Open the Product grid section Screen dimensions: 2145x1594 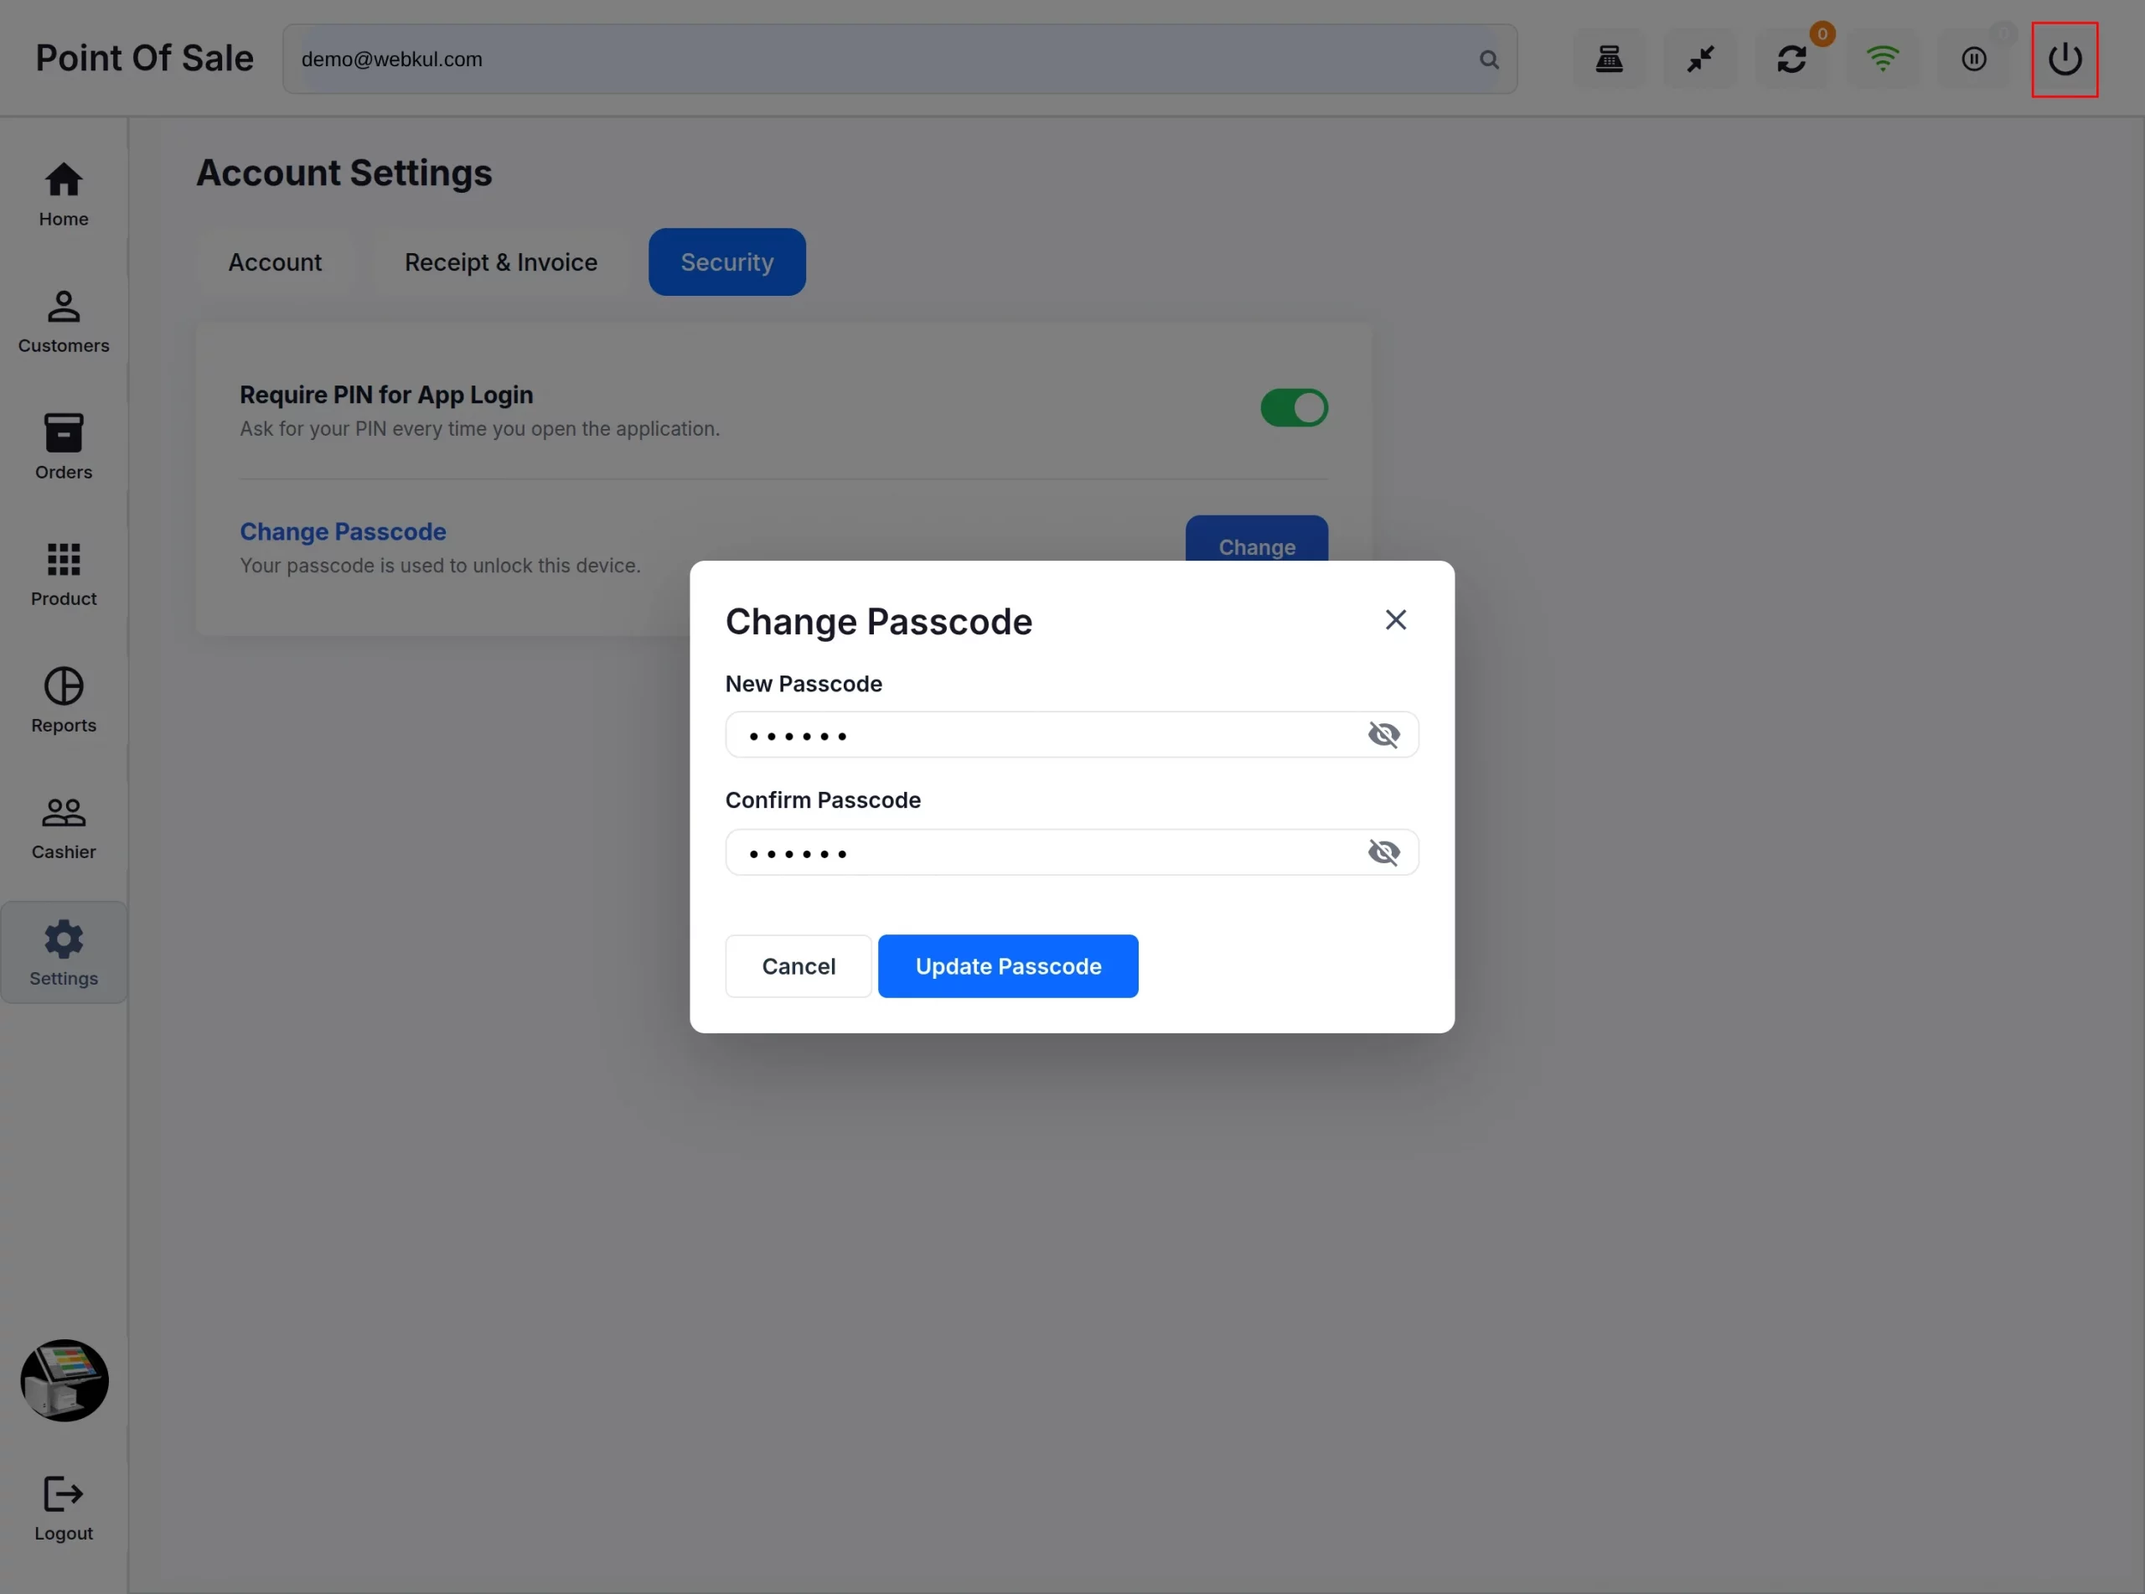[64, 573]
